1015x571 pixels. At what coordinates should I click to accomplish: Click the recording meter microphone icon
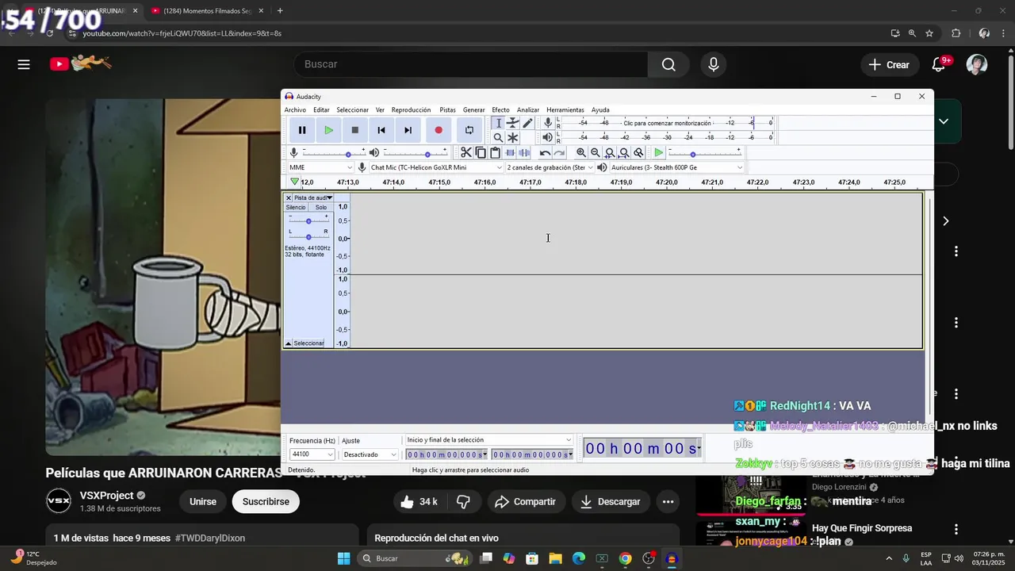click(x=547, y=123)
